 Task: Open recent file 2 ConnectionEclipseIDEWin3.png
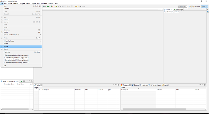(21, 58)
